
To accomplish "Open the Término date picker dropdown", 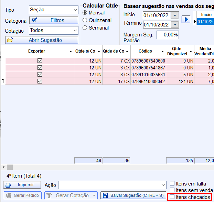I will (175, 24).
